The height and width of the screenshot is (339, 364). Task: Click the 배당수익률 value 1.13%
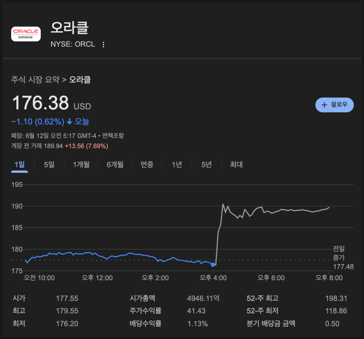[x=197, y=324]
